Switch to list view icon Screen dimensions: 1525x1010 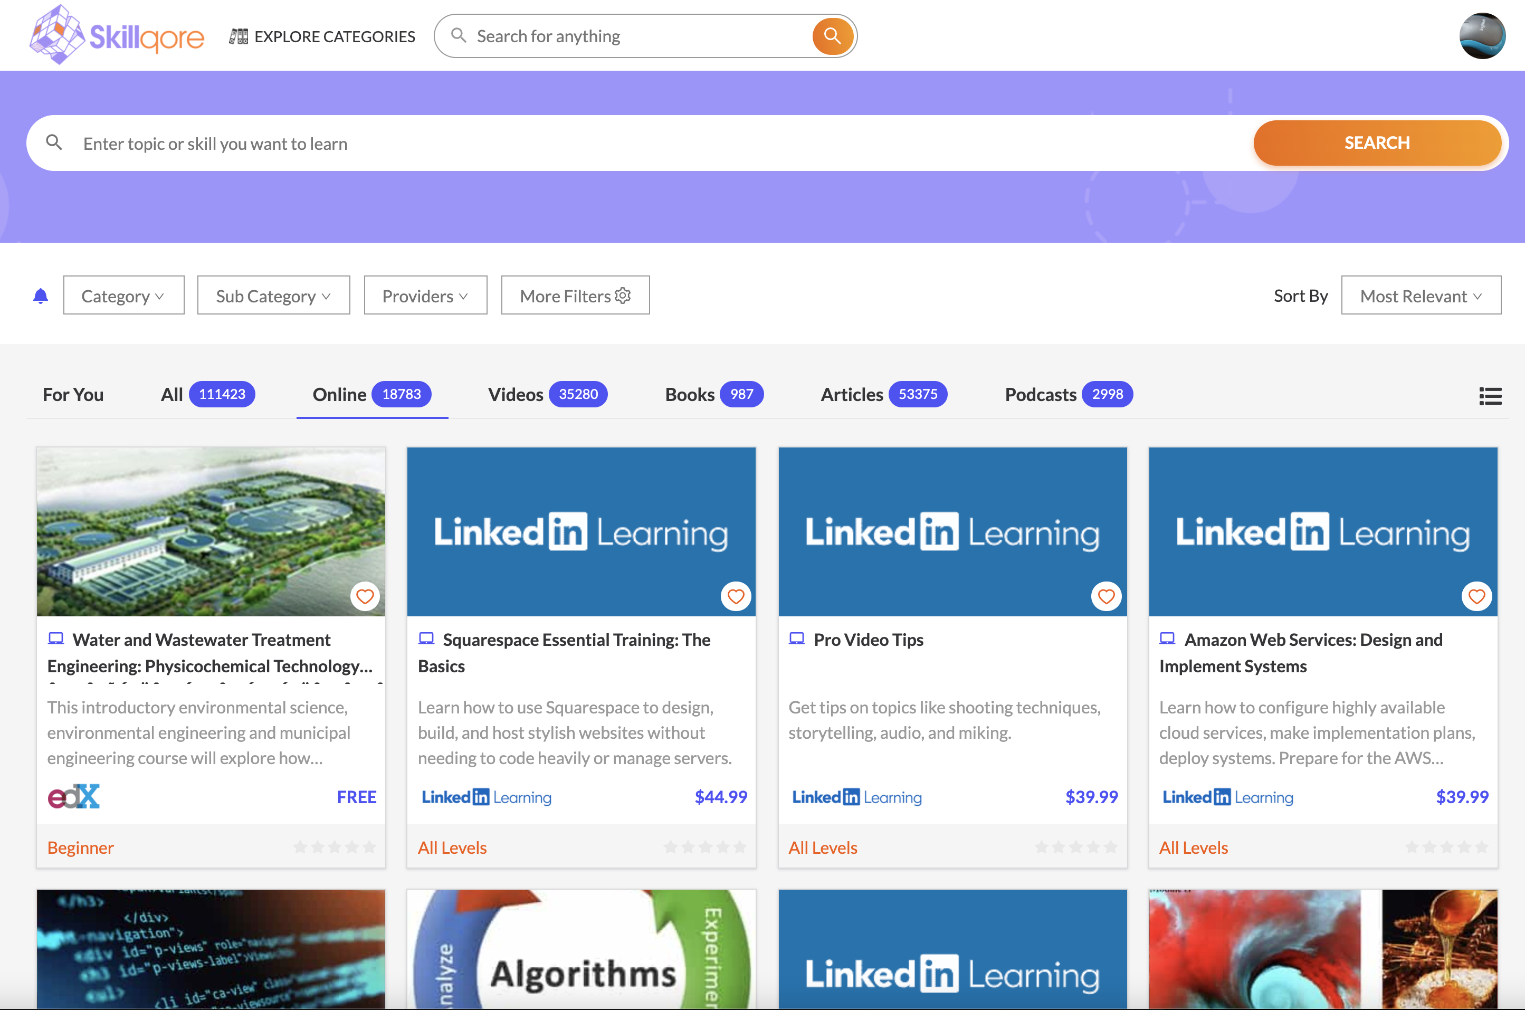(1490, 395)
